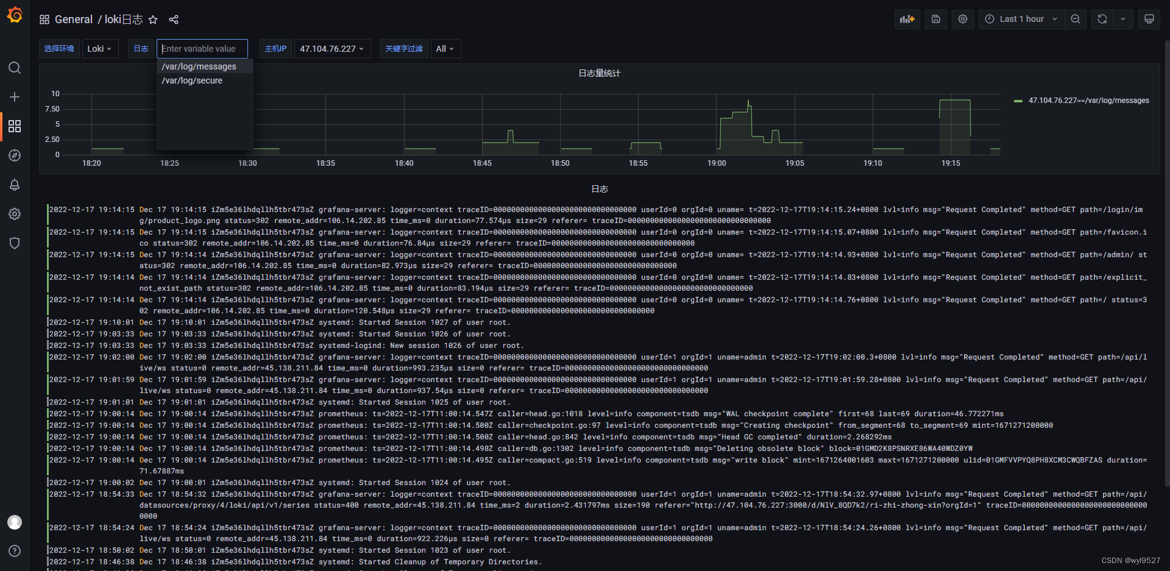Select /var/log/messages option
This screenshot has height=571, width=1170.
pos(205,66)
